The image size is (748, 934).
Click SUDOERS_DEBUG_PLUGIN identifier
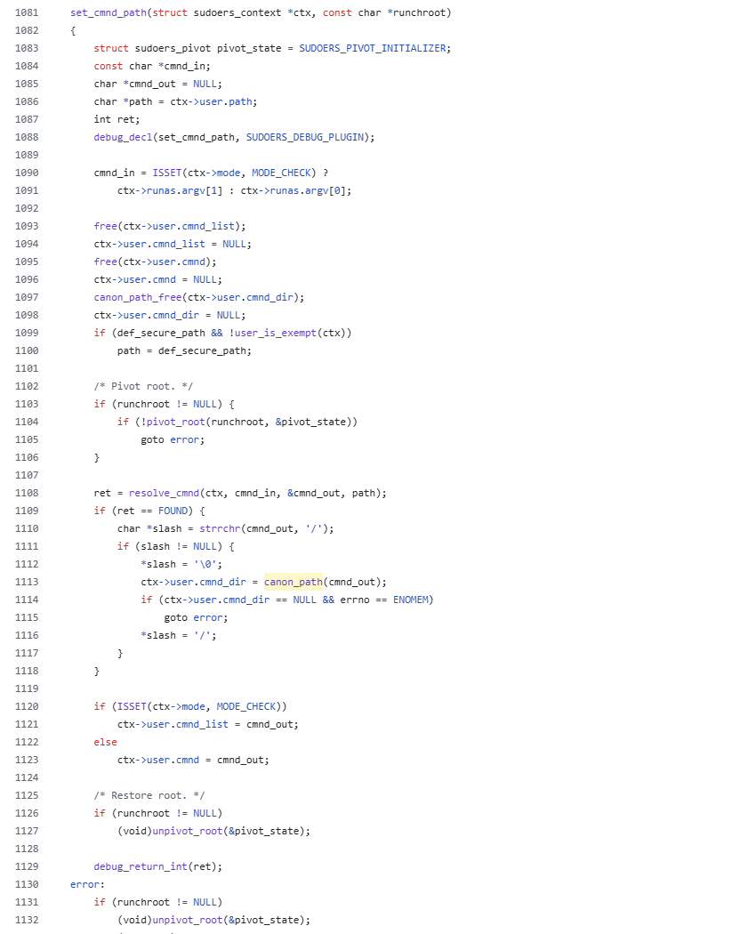click(x=305, y=137)
